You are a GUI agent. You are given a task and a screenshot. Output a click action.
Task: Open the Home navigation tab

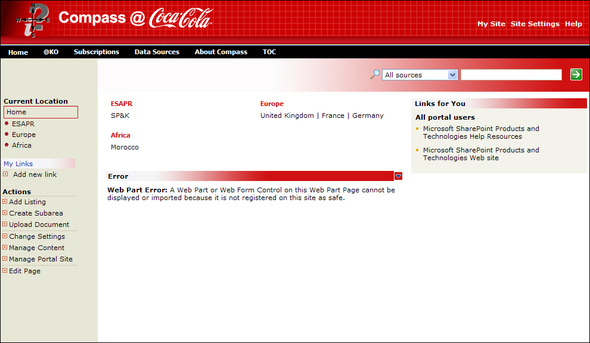18,52
